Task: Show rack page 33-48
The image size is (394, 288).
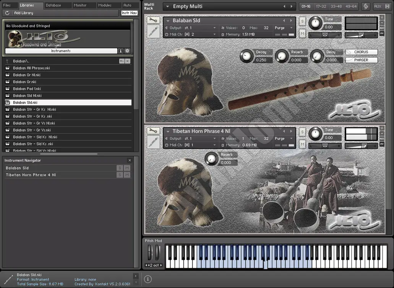Action: (x=336, y=6)
